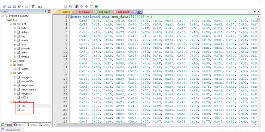Switch to the Templates bottom tab
Screen dimensions: 265x132
(44, 125)
